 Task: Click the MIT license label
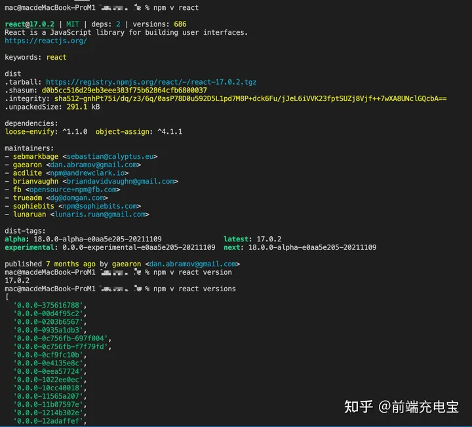73,24
